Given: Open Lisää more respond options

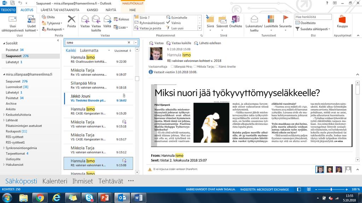Looking at the screenshot, I should click(x=121, y=27).
